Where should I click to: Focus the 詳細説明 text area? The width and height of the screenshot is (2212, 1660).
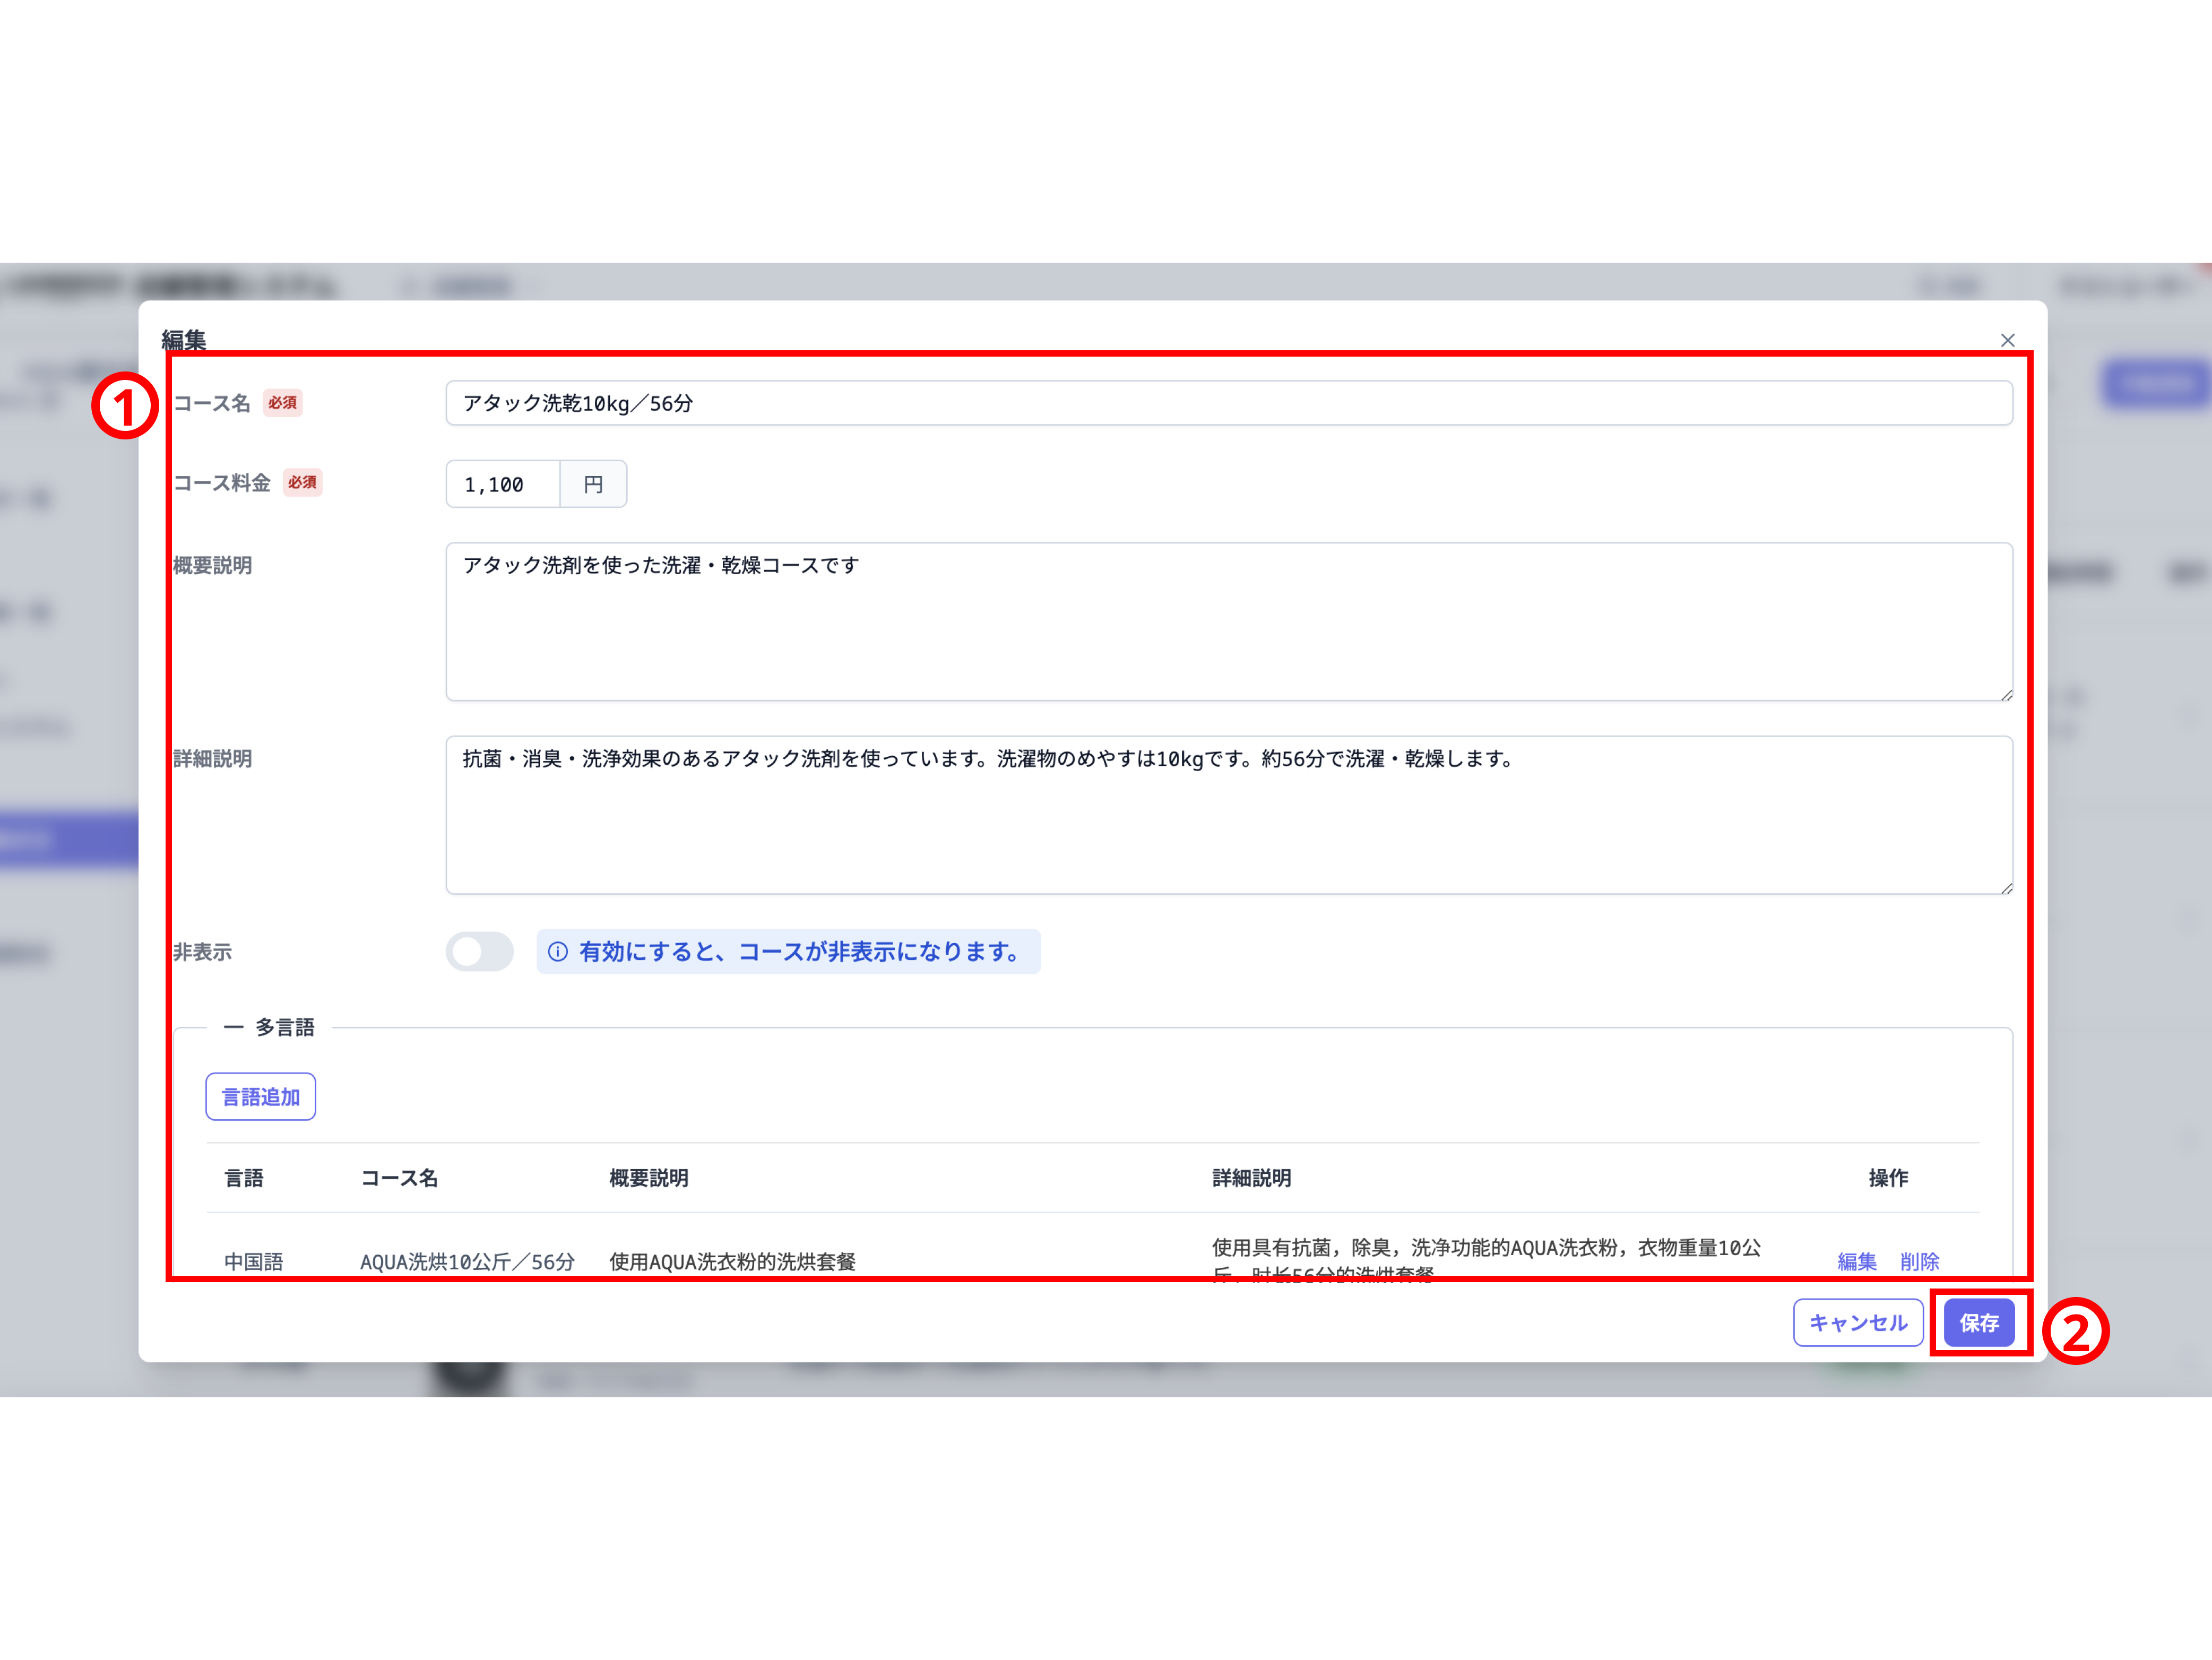[1228, 815]
